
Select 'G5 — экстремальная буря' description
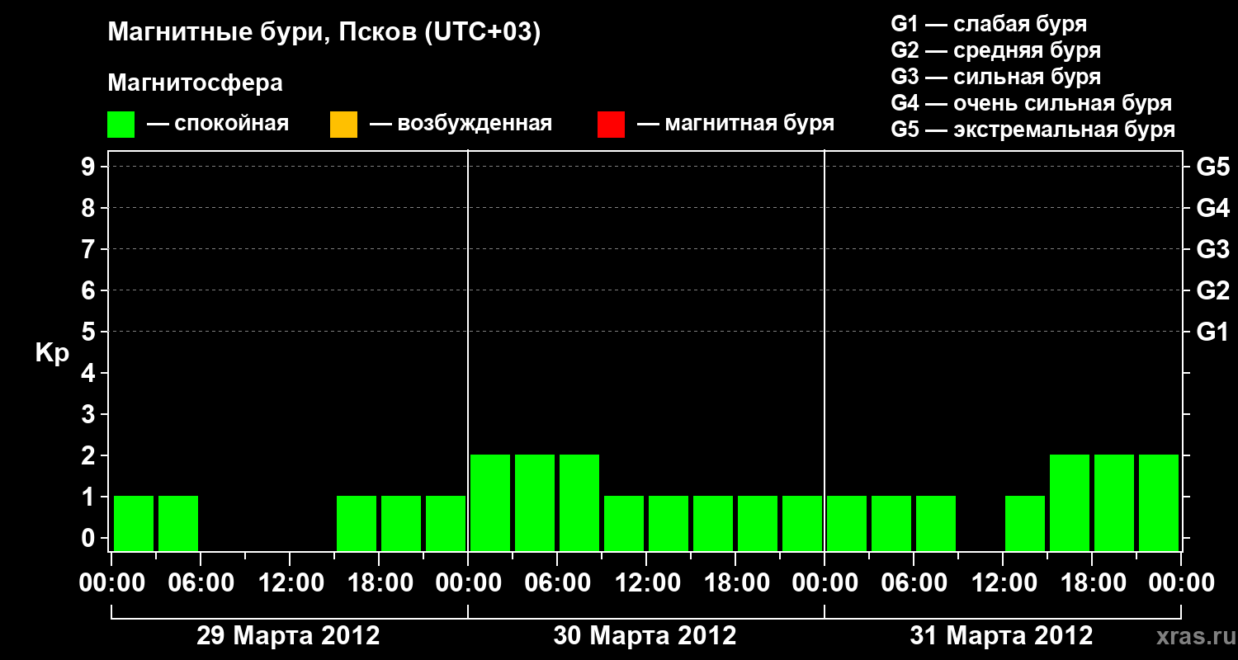tap(1033, 130)
